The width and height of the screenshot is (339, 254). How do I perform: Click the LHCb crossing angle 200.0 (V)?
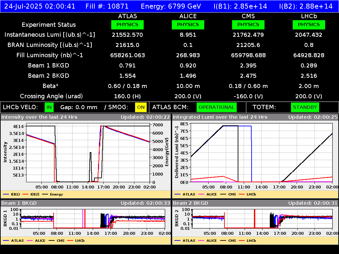[309, 96]
